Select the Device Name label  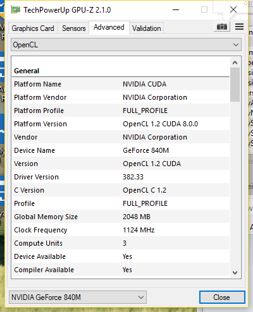click(x=34, y=150)
